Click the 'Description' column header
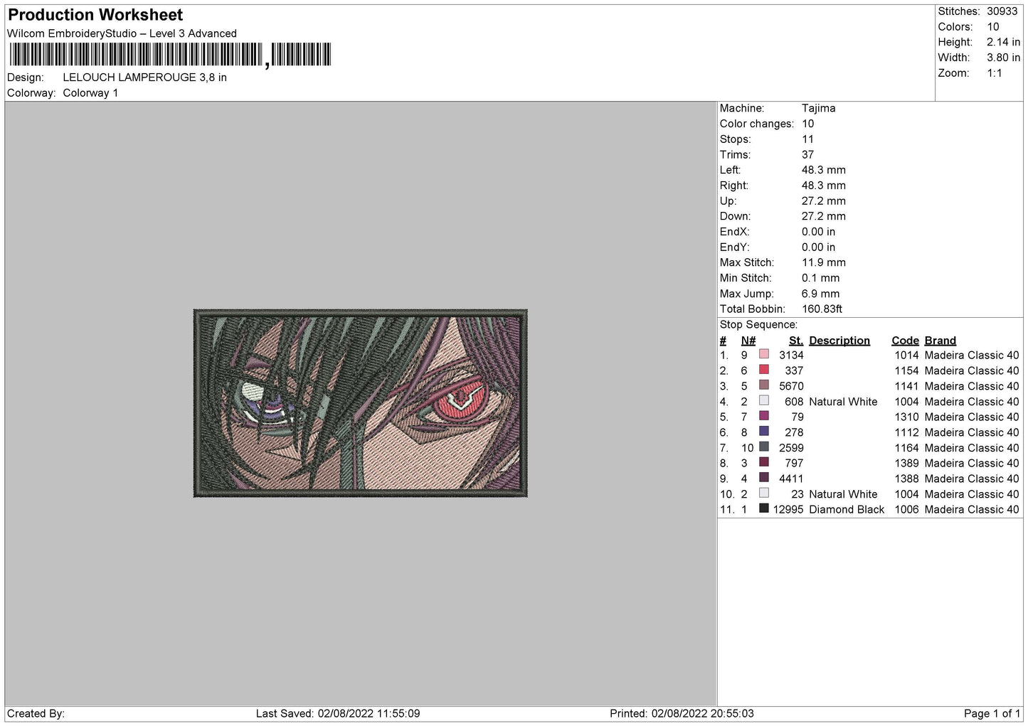The height and width of the screenshot is (726, 1028). pos(839,341)
